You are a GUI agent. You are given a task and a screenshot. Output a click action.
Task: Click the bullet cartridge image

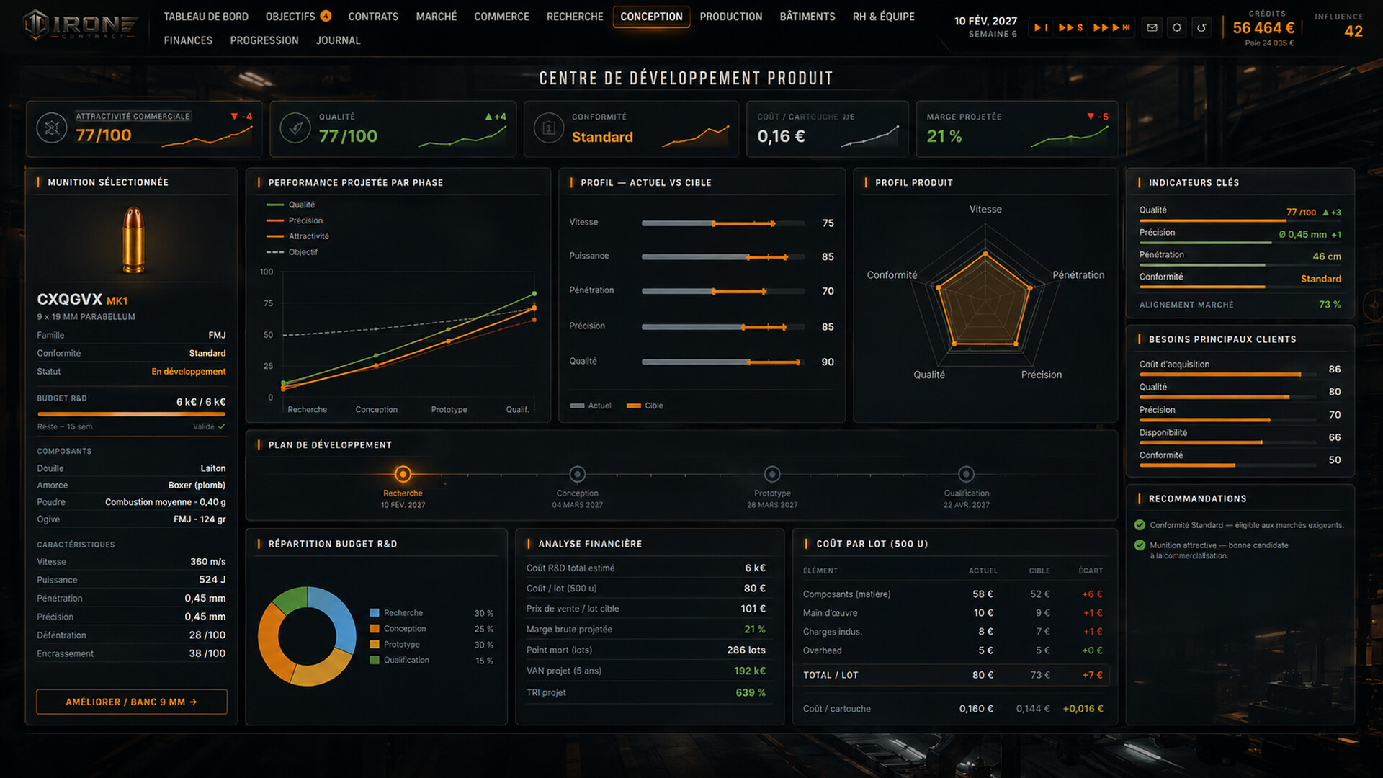(134, 240)
